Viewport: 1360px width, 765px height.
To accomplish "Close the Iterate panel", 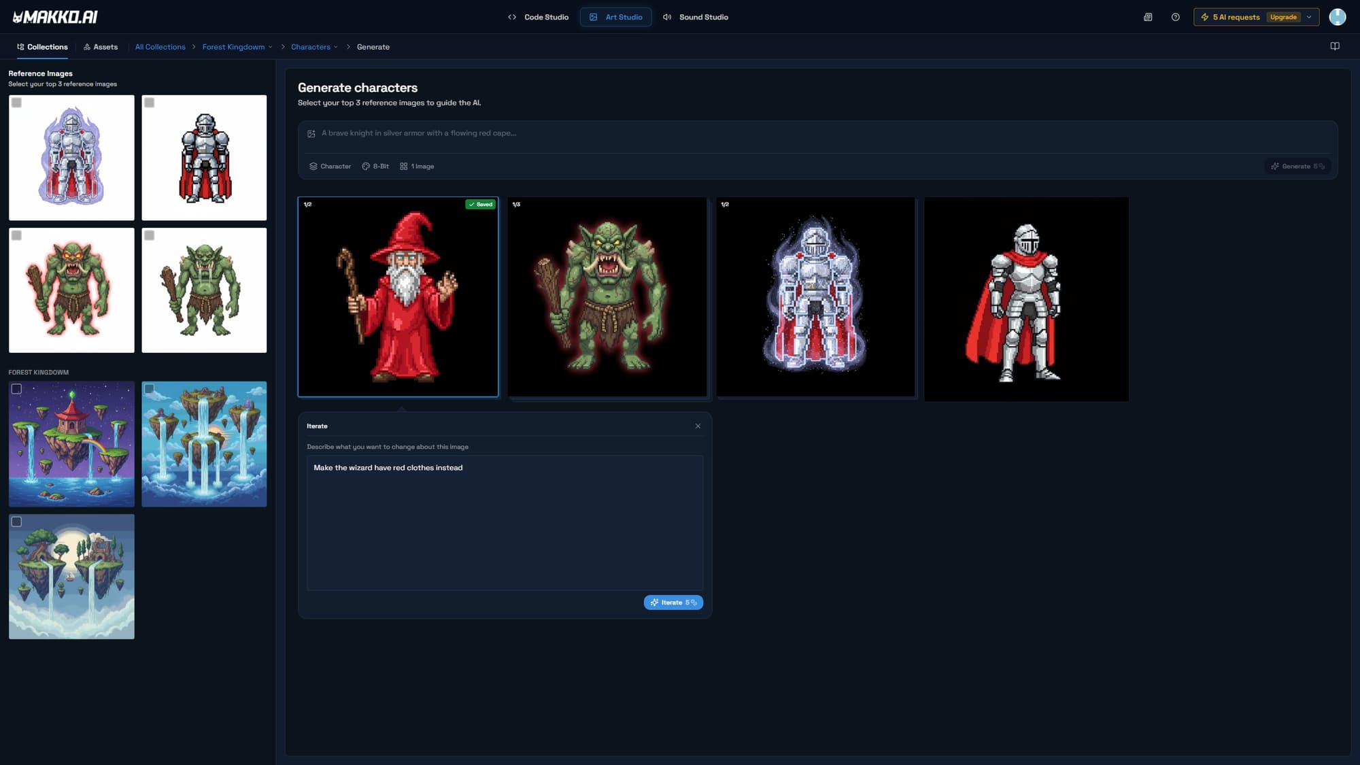I will click(698, 426).
